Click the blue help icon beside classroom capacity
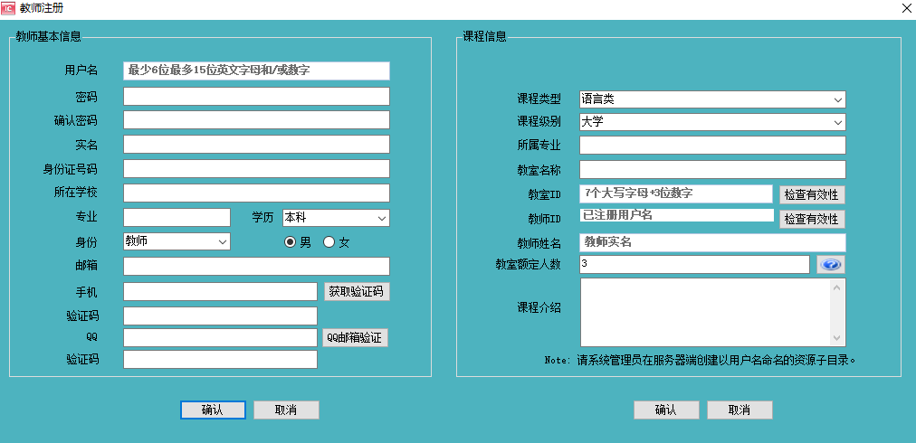 (830, 264)
